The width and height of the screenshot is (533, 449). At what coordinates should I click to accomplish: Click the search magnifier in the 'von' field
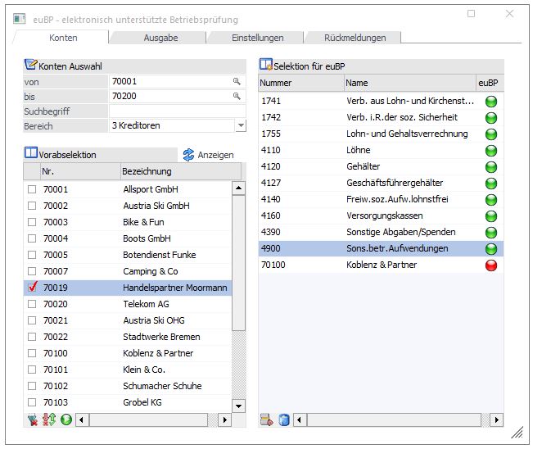tap(237, 81)
